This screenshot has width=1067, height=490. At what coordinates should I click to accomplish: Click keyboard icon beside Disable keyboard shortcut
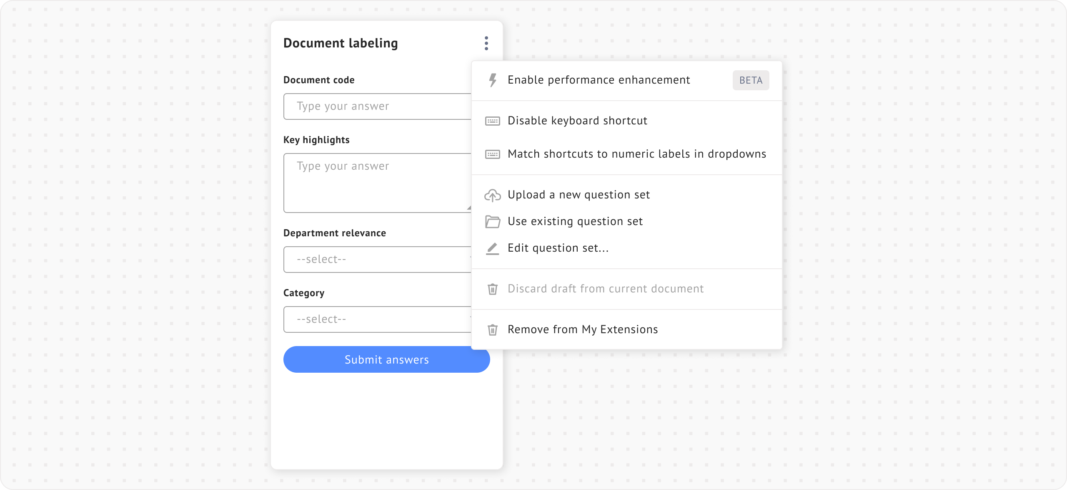493,121
